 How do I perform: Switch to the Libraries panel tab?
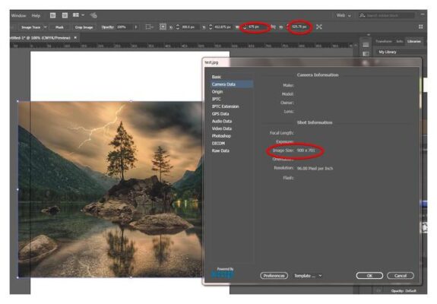tap(414, 41)
